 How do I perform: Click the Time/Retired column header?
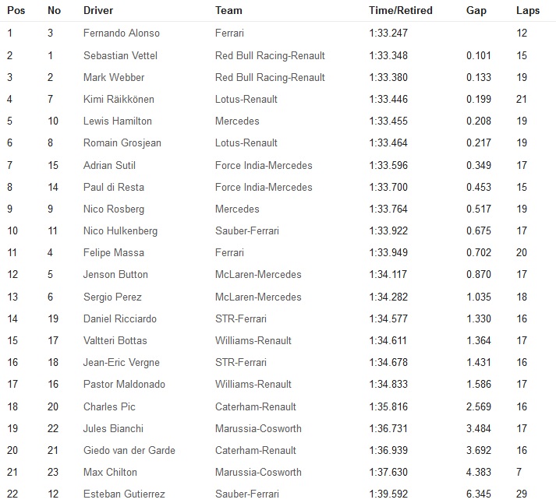coord(401,10)
